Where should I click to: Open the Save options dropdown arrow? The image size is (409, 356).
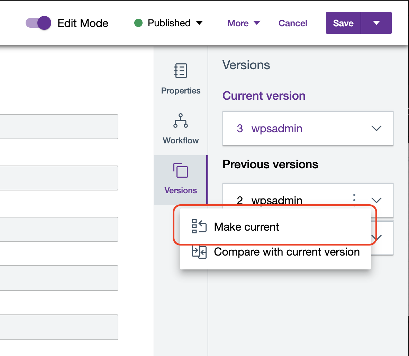[x=376, y=23]
